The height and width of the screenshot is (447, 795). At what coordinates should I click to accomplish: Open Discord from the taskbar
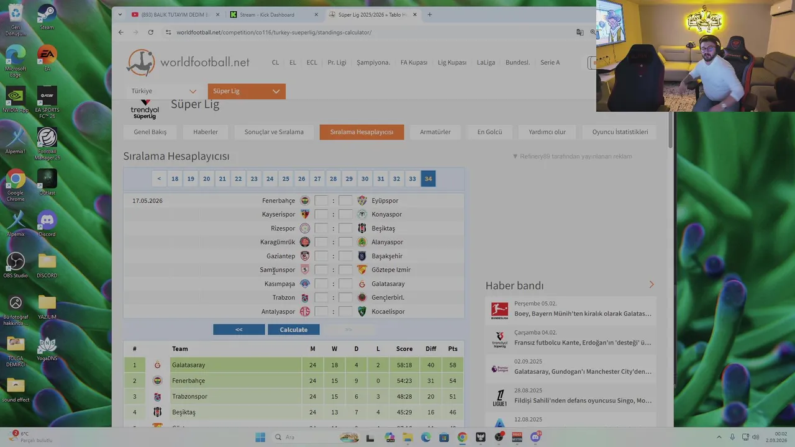(535, 437)
